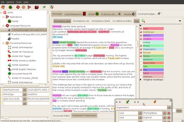This screenshot has width=184, height=122.
Task: Open the gate.SourceURL feature dropdown
Action: point(25,99)
